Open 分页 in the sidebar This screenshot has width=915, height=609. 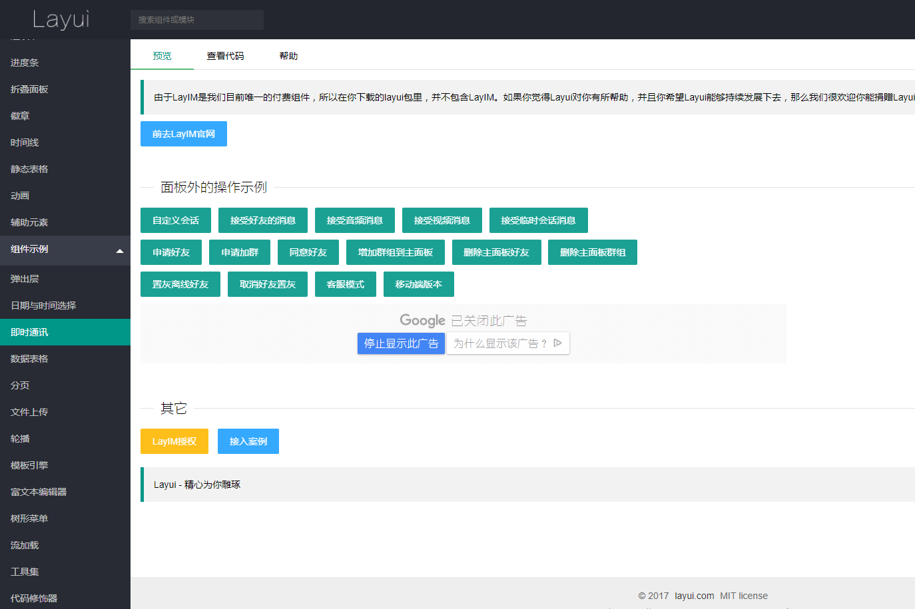click(65, 385)
